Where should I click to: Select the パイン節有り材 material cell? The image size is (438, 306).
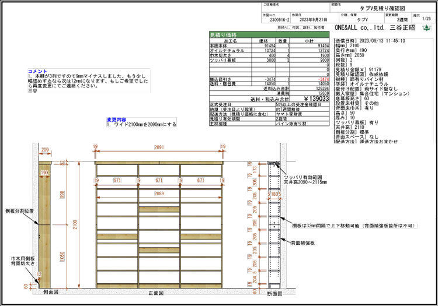tap(291, 124)
